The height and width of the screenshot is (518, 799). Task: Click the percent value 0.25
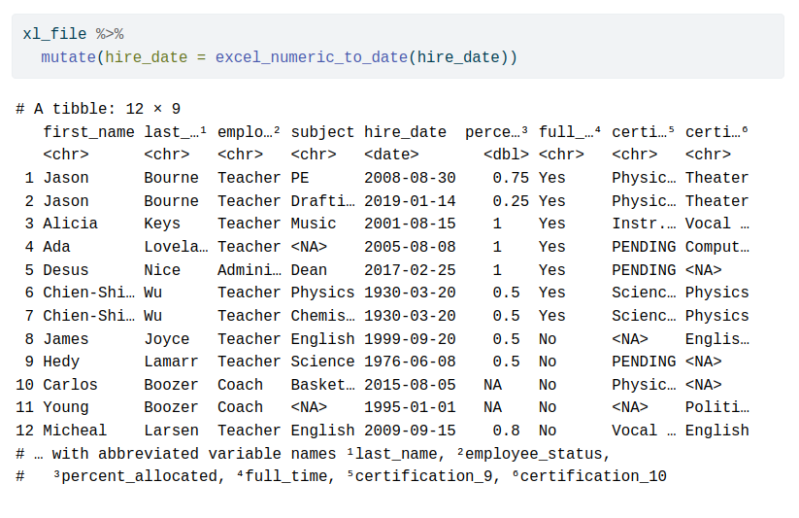[x=511, y=201]
